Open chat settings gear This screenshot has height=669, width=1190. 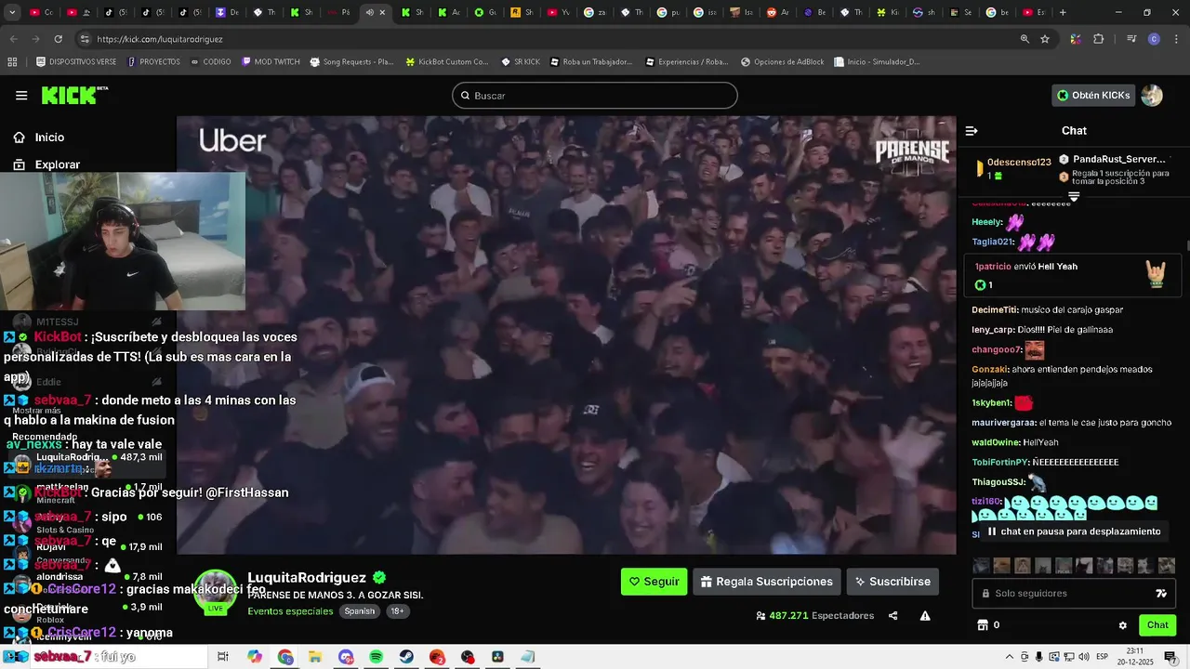(x=1122, y=625)
